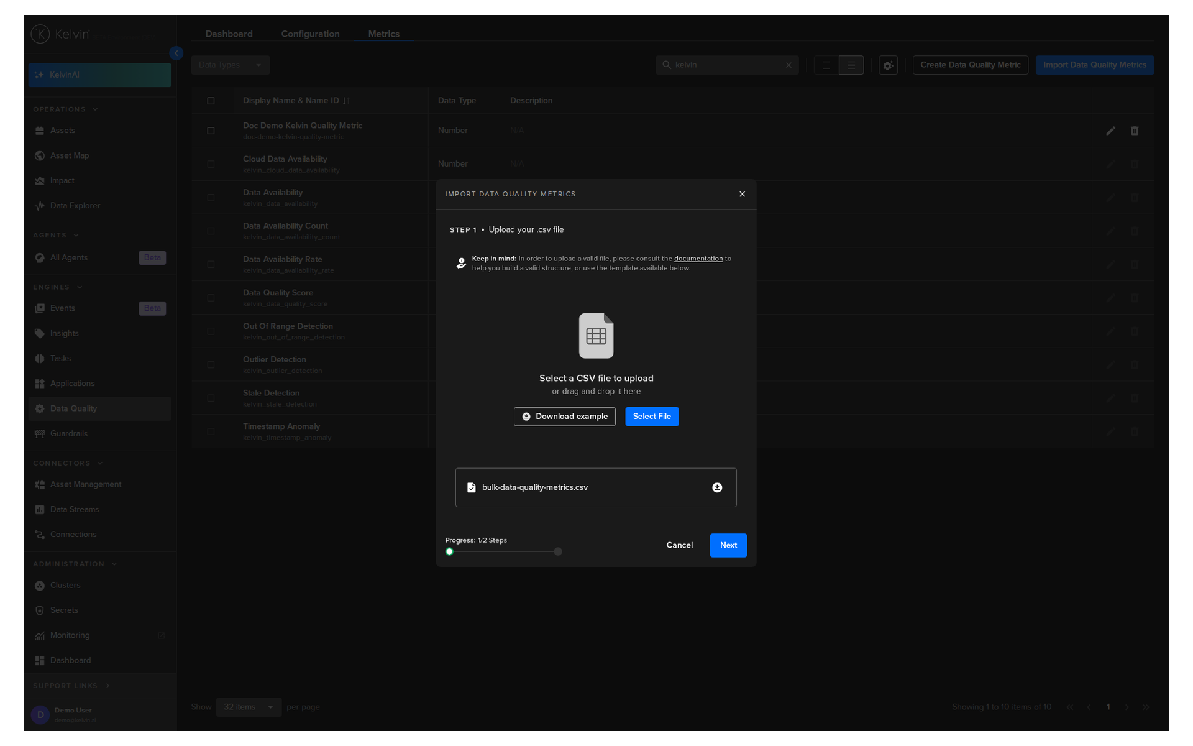The height and width of the screenshot is (746, 1193).
Task: Open Tasks page
Action: click(99, 359)
